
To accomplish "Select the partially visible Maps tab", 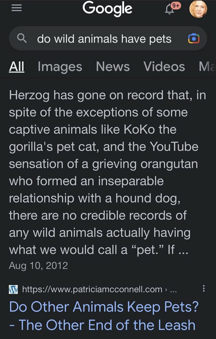I will 207,67.
